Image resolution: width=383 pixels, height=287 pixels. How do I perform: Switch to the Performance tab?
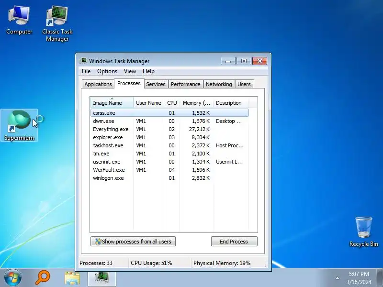click(x=186, y=84)
